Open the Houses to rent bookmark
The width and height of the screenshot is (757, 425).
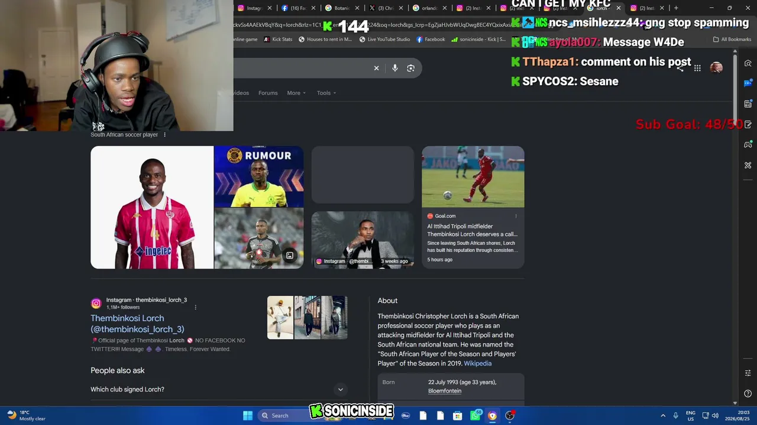325,40
